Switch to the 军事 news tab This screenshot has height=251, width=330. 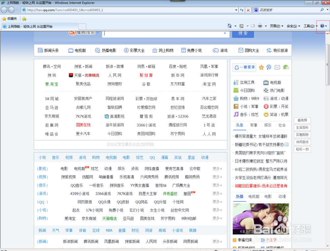(253, 125)
